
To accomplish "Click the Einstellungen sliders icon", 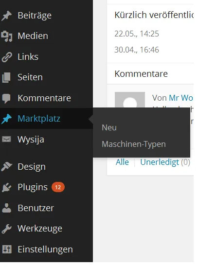I will click(7, 249).
